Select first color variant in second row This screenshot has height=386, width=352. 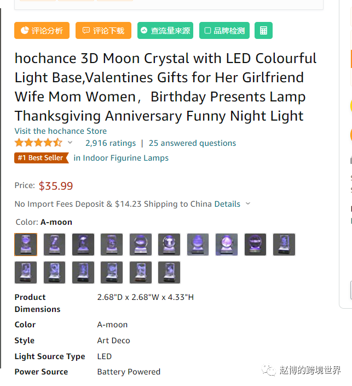pyautogui.click(x=26, y=273)
